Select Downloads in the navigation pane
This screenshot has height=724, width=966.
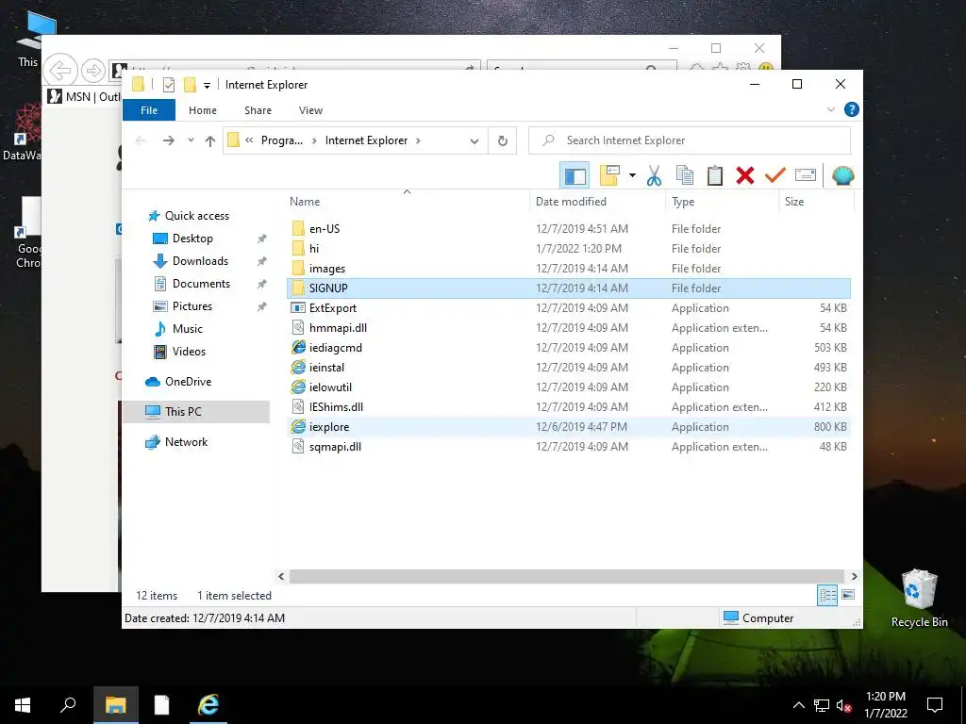tap(200, 261)
